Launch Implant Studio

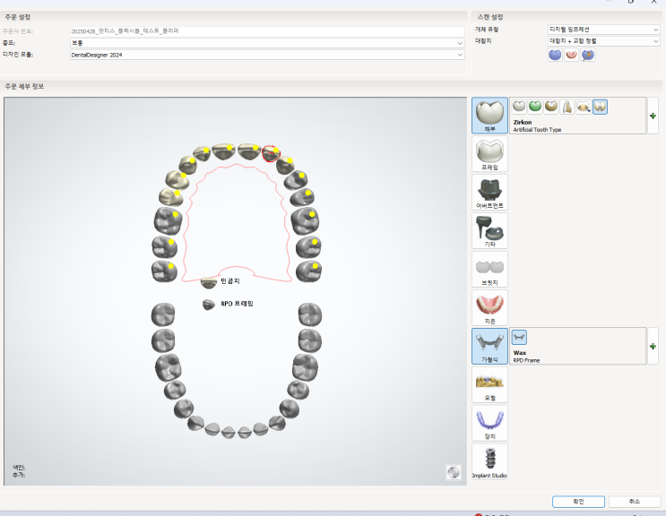pyautogui.click(x=489, y=461)
